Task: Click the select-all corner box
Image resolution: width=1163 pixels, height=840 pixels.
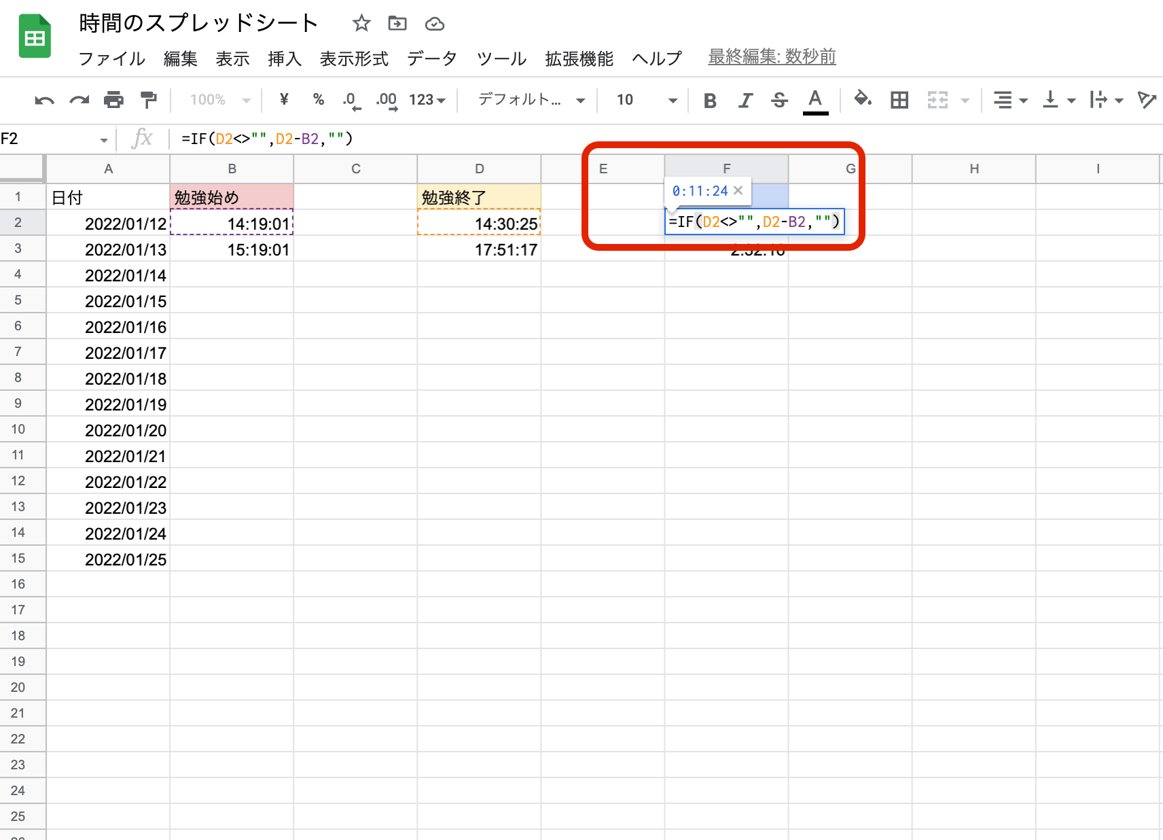Action: click(x=22, y=169)
